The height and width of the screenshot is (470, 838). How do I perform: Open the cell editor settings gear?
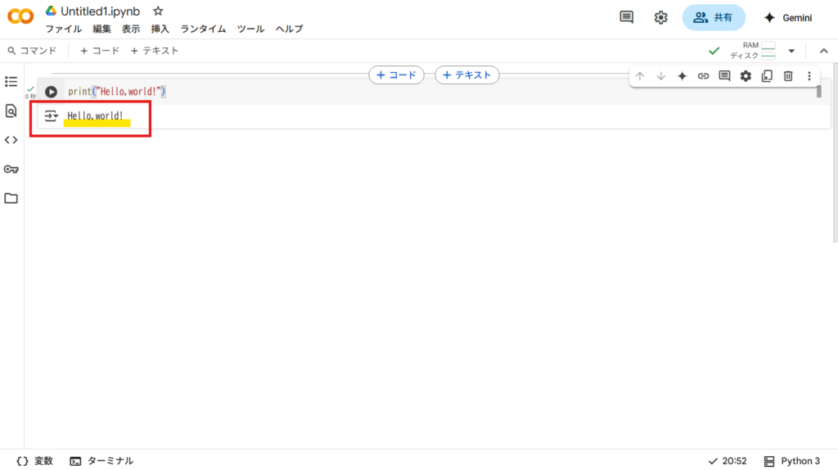[x=746, y=76]
